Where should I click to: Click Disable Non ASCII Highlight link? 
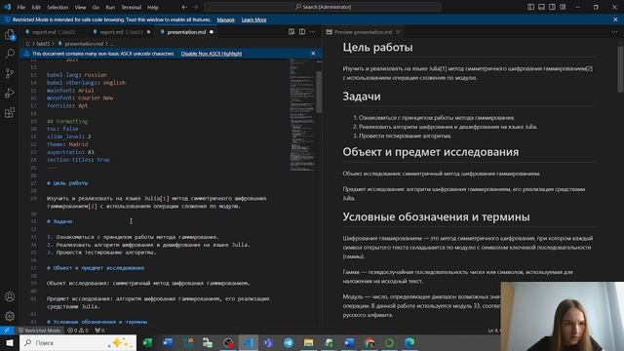pos(212,54)
